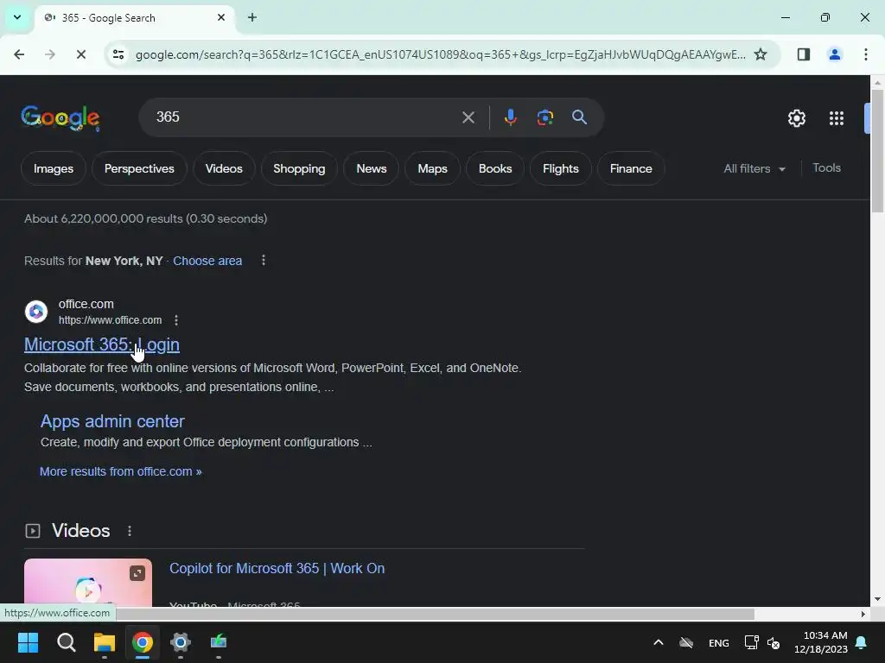Open Google quick settings gear
The image size is (885, 663).
point(796,118)
